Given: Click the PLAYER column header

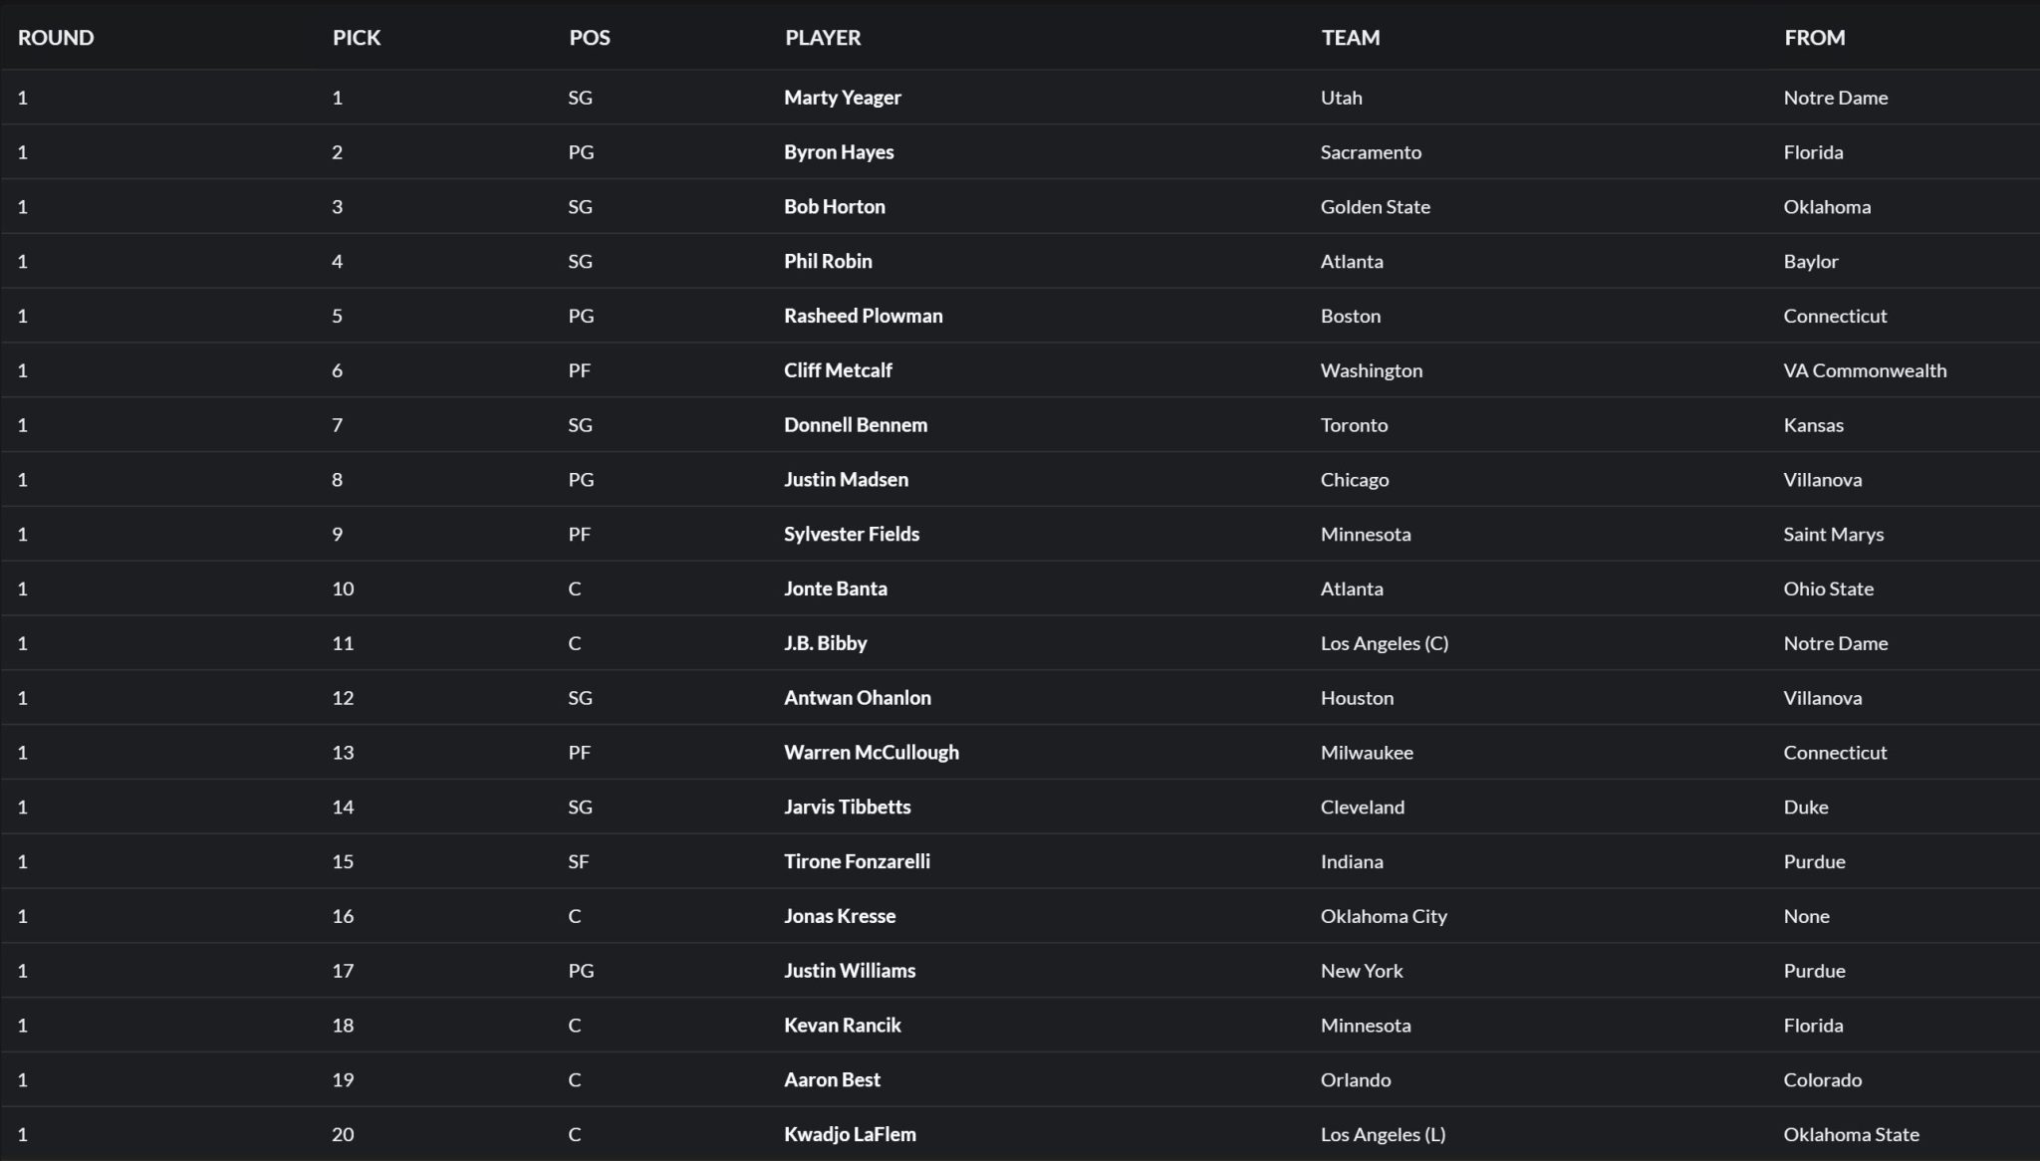Looking at the screenshot, I should (x=823, y=38).
